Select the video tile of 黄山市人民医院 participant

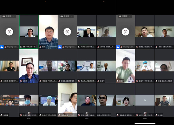87,66
